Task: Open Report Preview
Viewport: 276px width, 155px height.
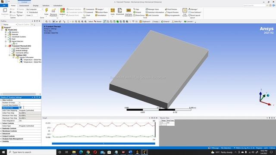Action: 172,12
